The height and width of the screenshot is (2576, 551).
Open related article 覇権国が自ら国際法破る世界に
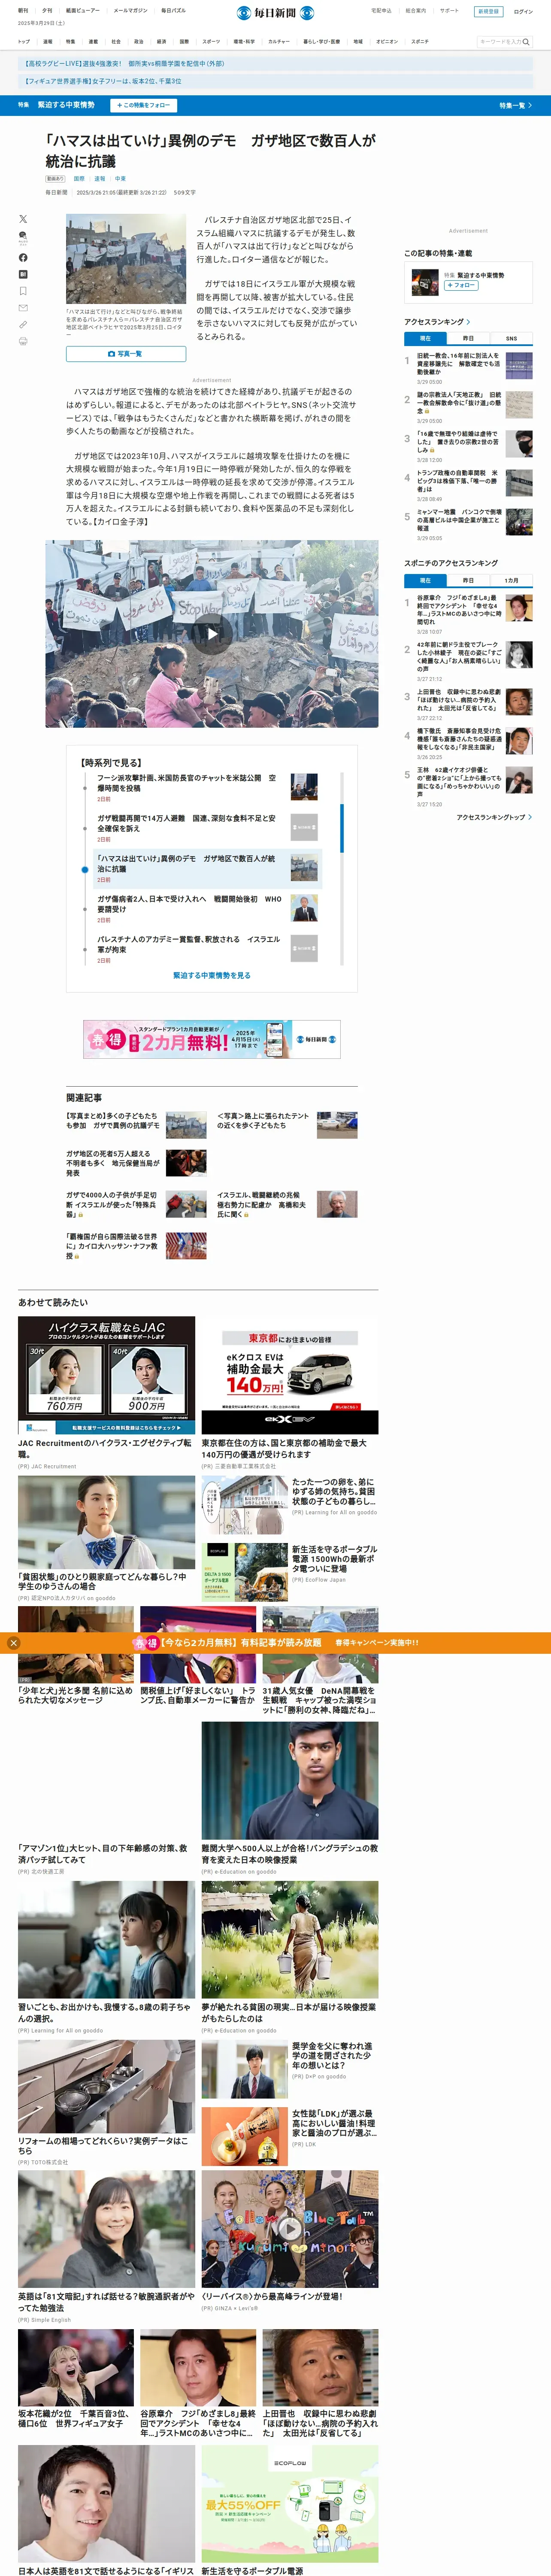(136, 1245)
